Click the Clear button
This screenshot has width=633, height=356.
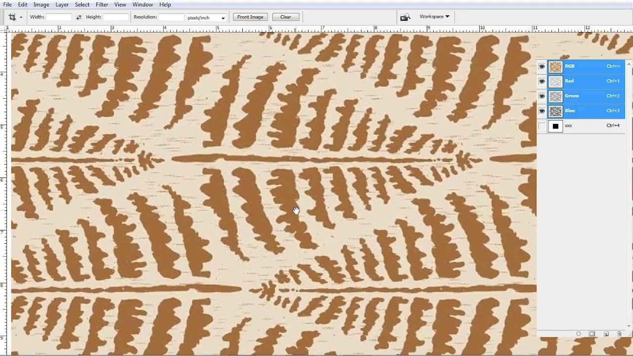click(x=286, y=17)
